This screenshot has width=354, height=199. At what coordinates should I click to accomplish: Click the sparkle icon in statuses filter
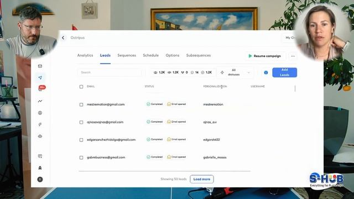point(222,72)
